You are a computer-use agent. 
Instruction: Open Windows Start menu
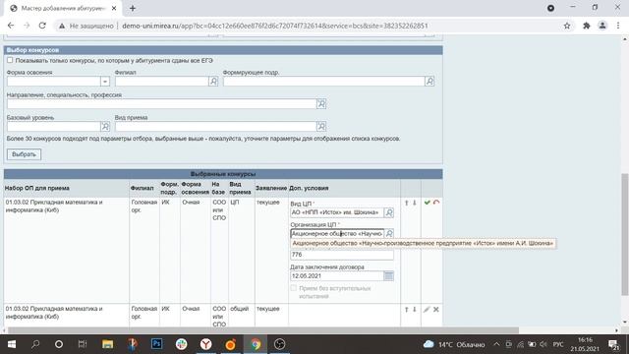(11, 344)
